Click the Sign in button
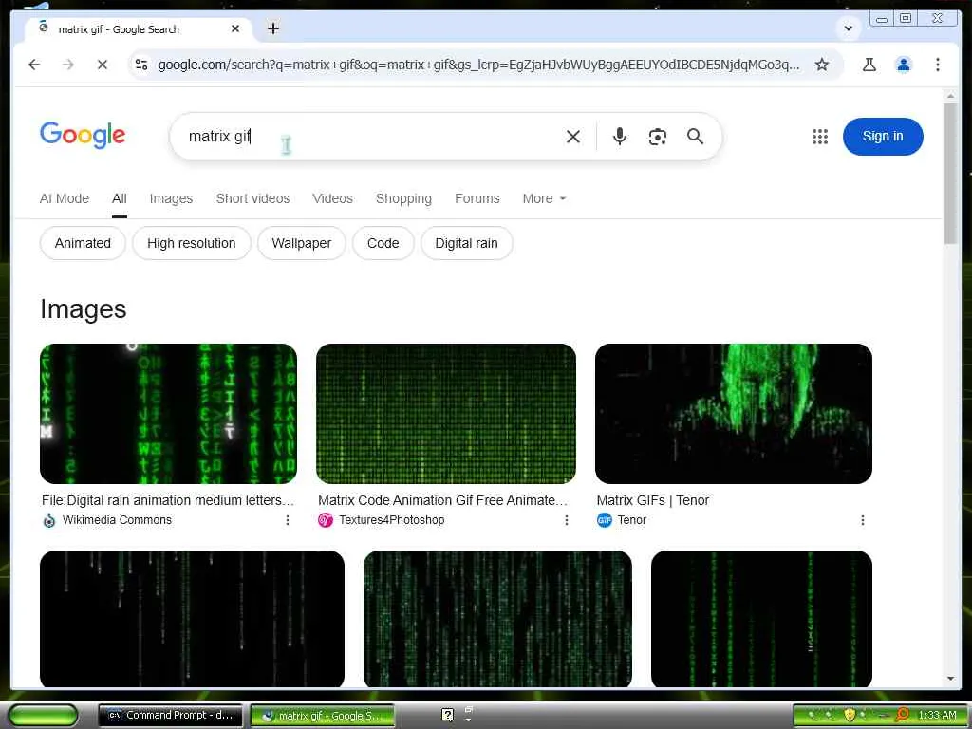Screen dimensions: 972x729 (883, 137)
